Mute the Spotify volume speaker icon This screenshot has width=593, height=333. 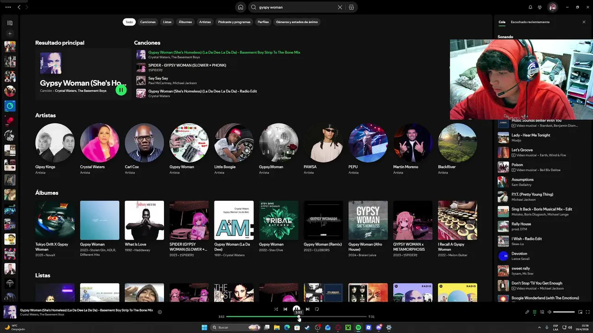(549, 312)
